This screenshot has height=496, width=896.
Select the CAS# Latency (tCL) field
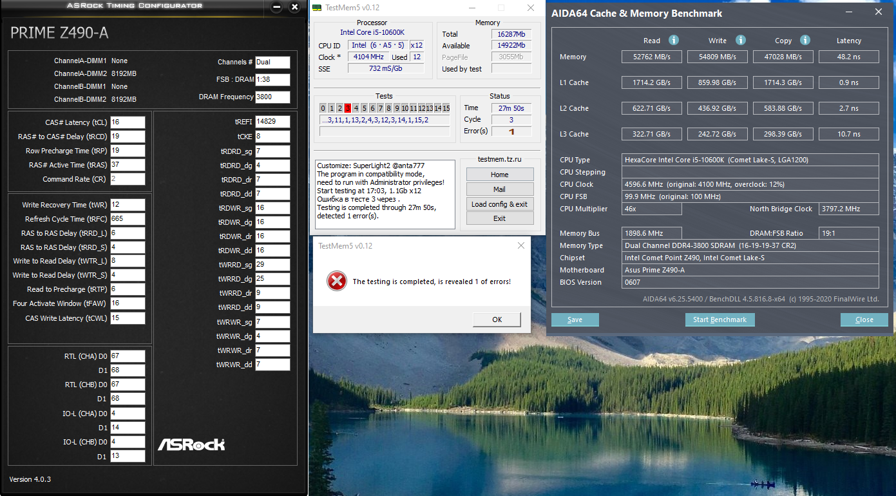128,122
